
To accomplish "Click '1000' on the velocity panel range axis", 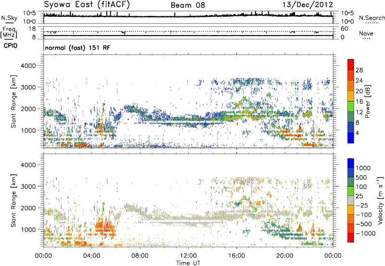I will point(28,230).
